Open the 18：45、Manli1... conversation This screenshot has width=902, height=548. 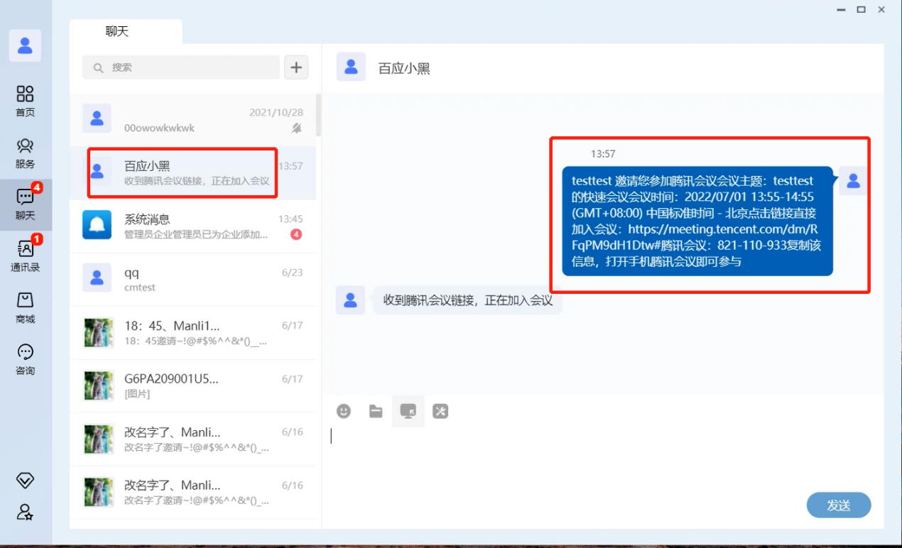(192, 333)
